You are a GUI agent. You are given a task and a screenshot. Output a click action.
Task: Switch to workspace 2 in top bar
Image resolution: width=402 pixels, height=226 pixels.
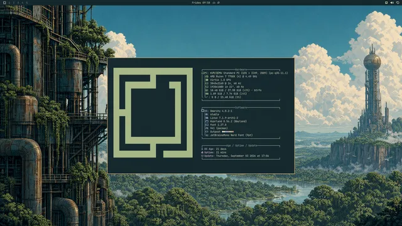point(14,3)
